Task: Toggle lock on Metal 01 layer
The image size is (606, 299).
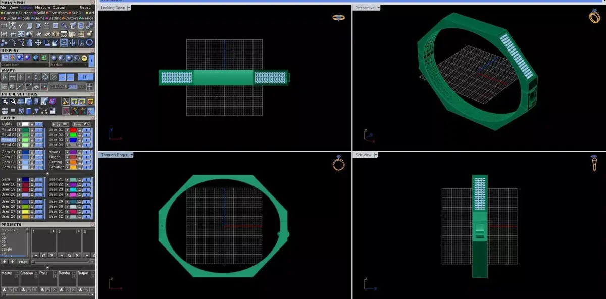Action: [x=32, y=130]
